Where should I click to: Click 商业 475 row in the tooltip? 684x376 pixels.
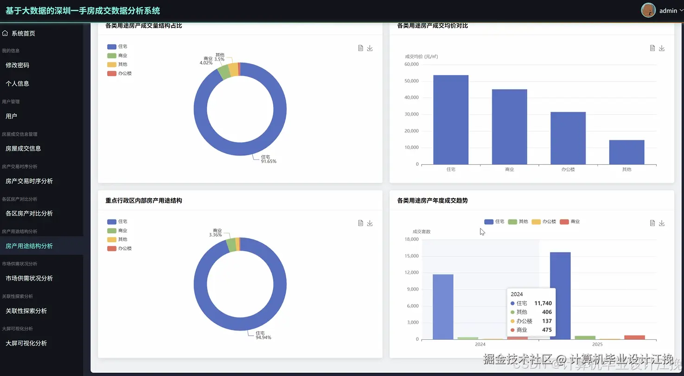coord(531,330)
